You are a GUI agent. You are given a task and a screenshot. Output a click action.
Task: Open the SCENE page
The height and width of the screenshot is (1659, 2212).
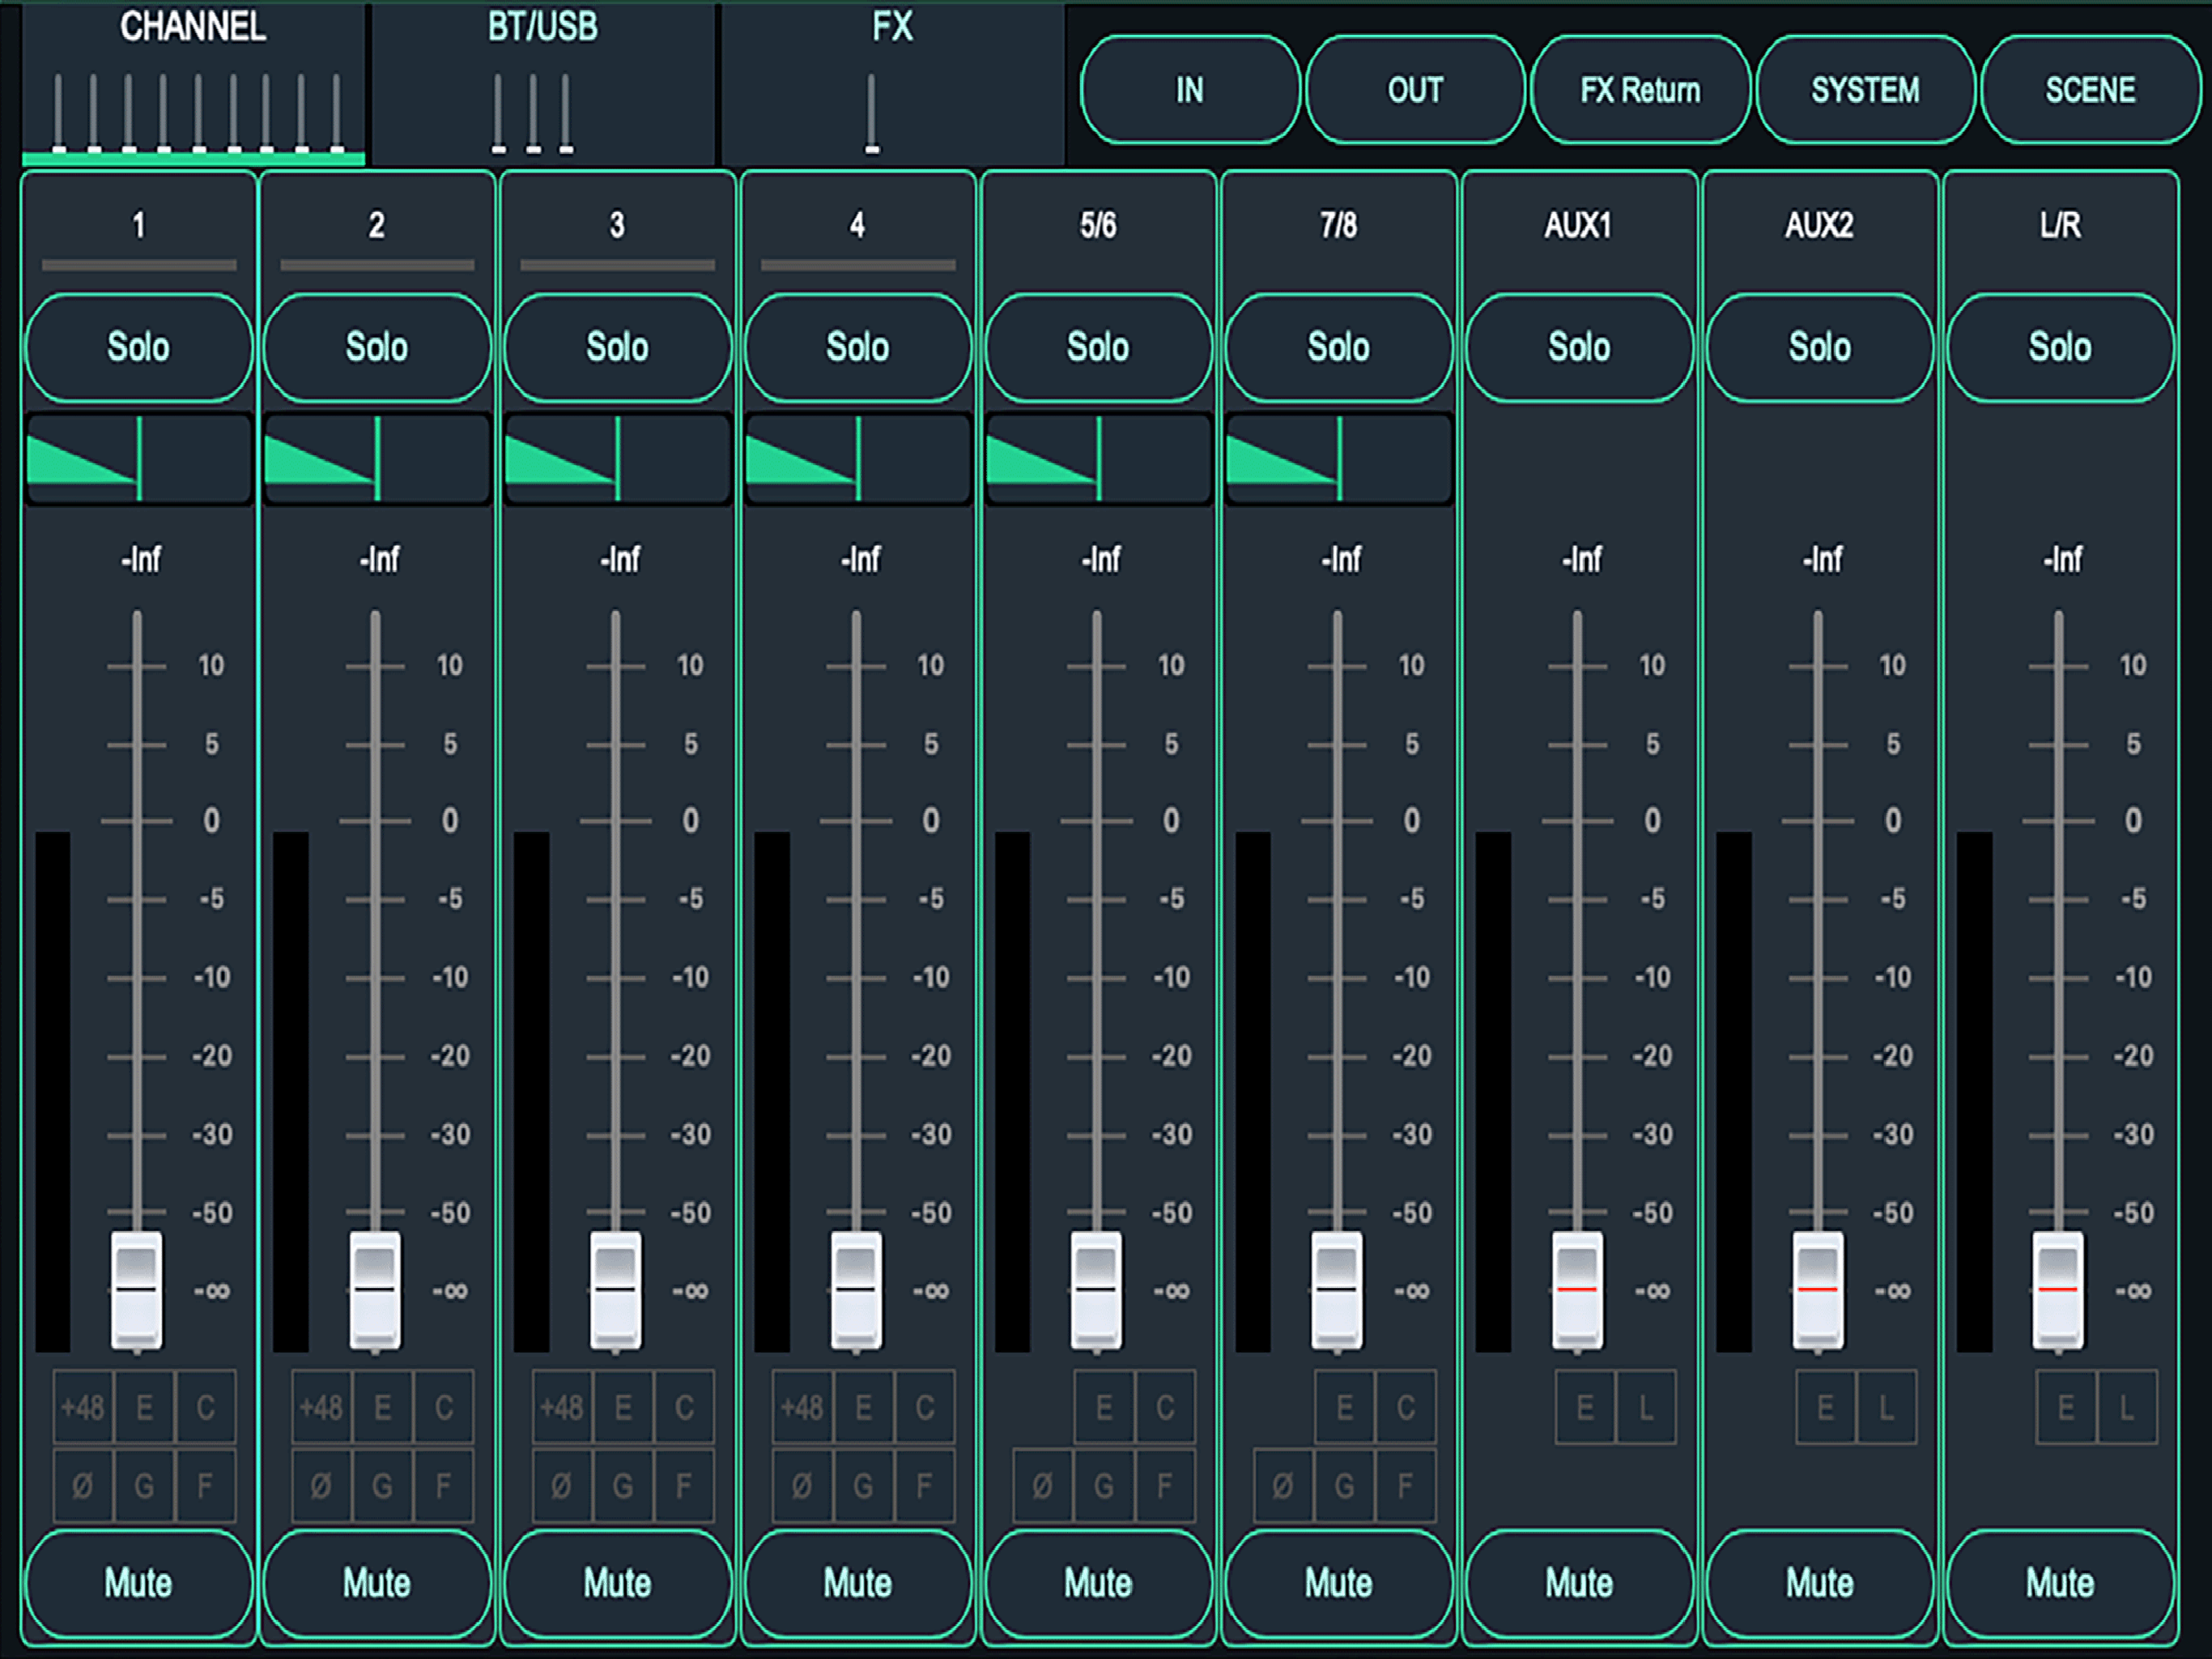pyautogui.click(x=2090, y=90)
